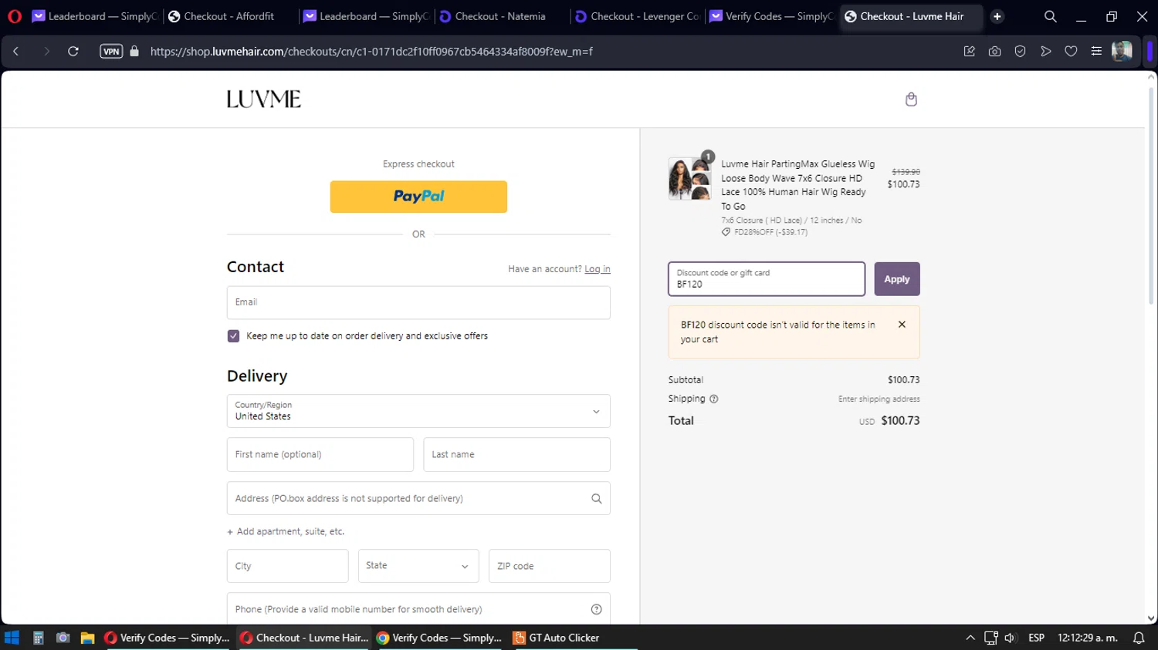
Task: Go back with the browser back arrow
Action: (x=16, y=52)
